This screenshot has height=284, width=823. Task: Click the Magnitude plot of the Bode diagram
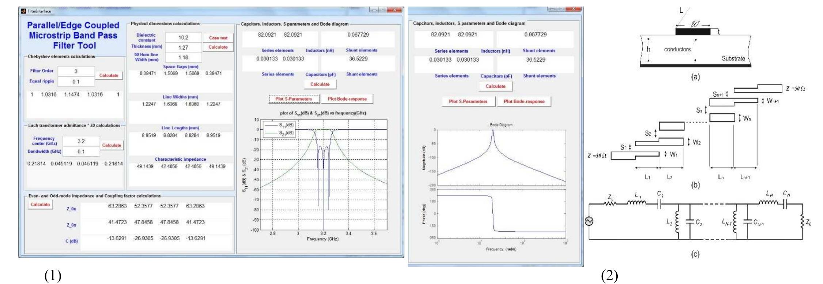tap(502, 157)
